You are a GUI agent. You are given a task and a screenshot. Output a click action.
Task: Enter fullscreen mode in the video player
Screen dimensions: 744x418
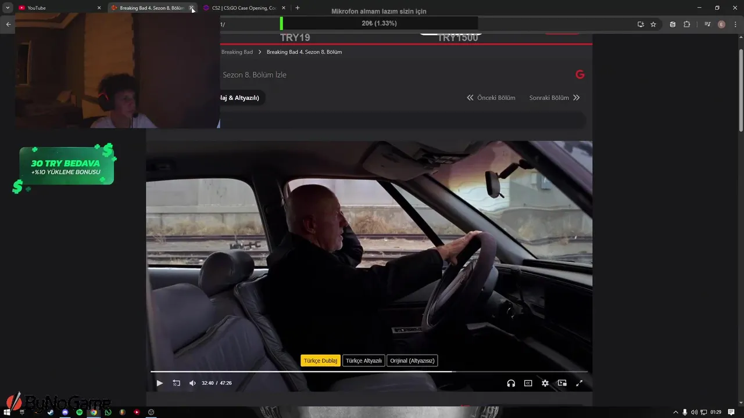point(579,383)
